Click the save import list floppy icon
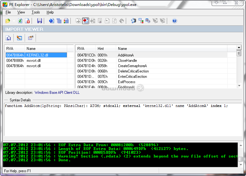This screenshot has width=246, height=176. [x=8, y=38]
